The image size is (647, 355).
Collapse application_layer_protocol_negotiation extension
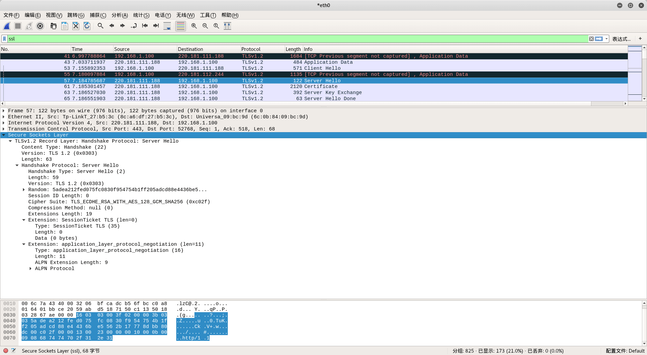pos(24,244)
